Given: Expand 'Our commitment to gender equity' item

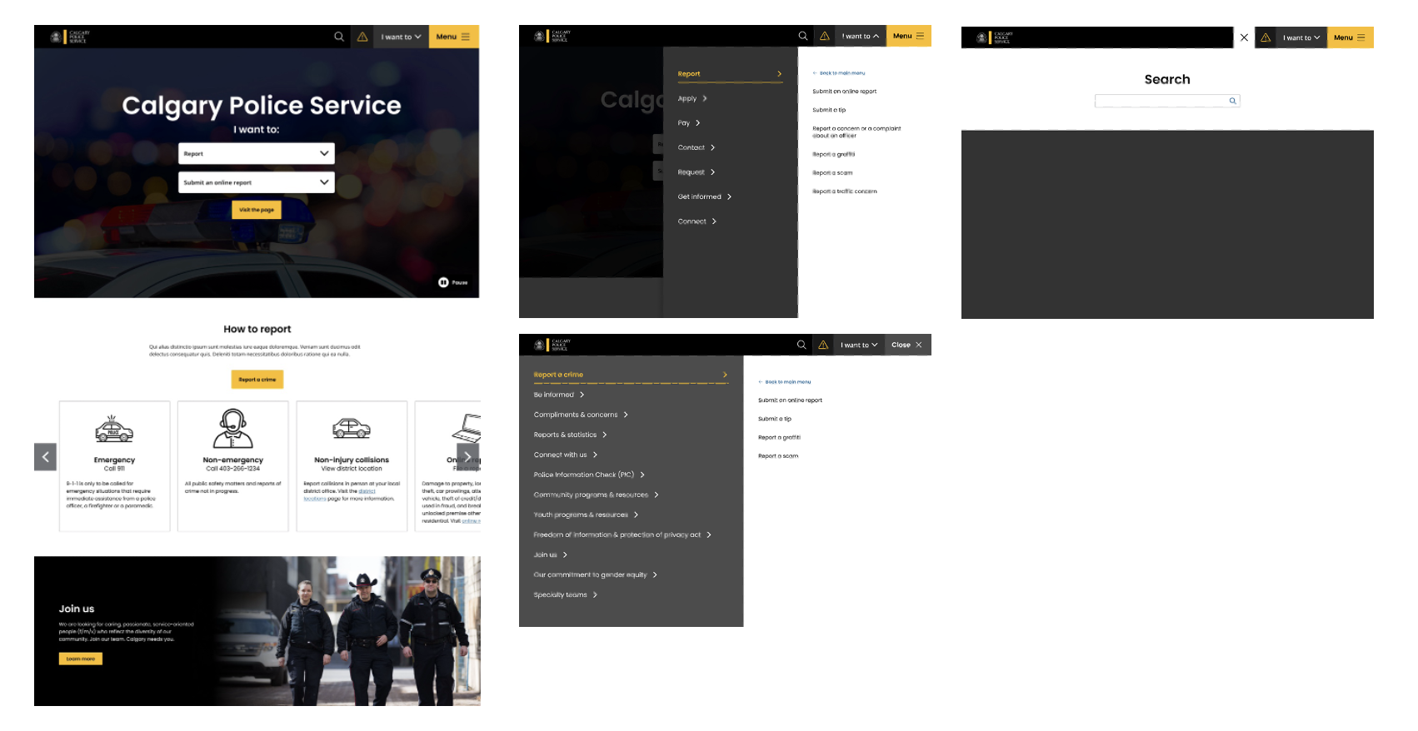Looking at the screenshot, I should click(596, 574).
